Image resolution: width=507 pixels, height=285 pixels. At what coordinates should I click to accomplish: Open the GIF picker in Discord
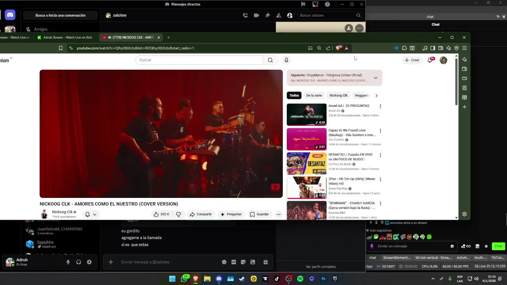(234, 262)
